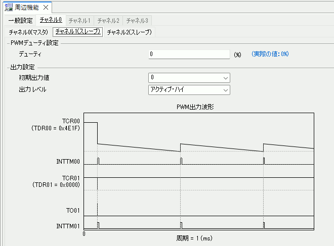This screenshot has height=246, width=334.
Task: Click the blue 実際の値: 0% text
Action: [x=270, y=54]
